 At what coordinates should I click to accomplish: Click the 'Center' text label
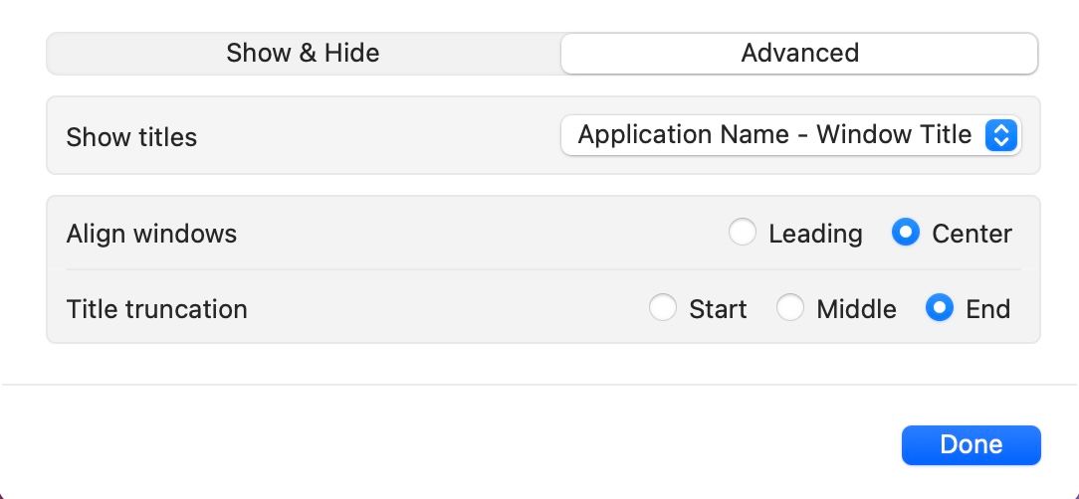[971, 234]
